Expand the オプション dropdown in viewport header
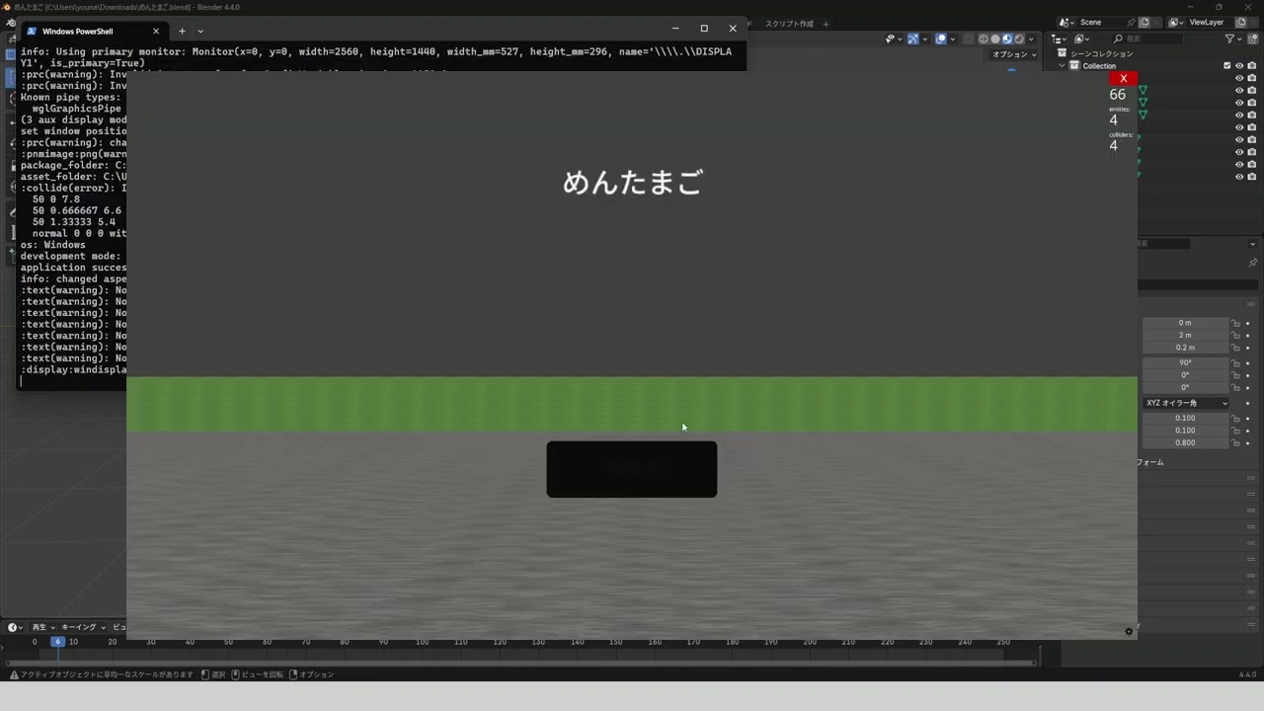 pos(1014,54)
